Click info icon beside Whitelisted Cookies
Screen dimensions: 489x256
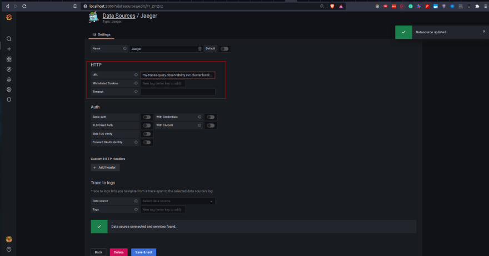pyautogui.click(x=136, y=83)
